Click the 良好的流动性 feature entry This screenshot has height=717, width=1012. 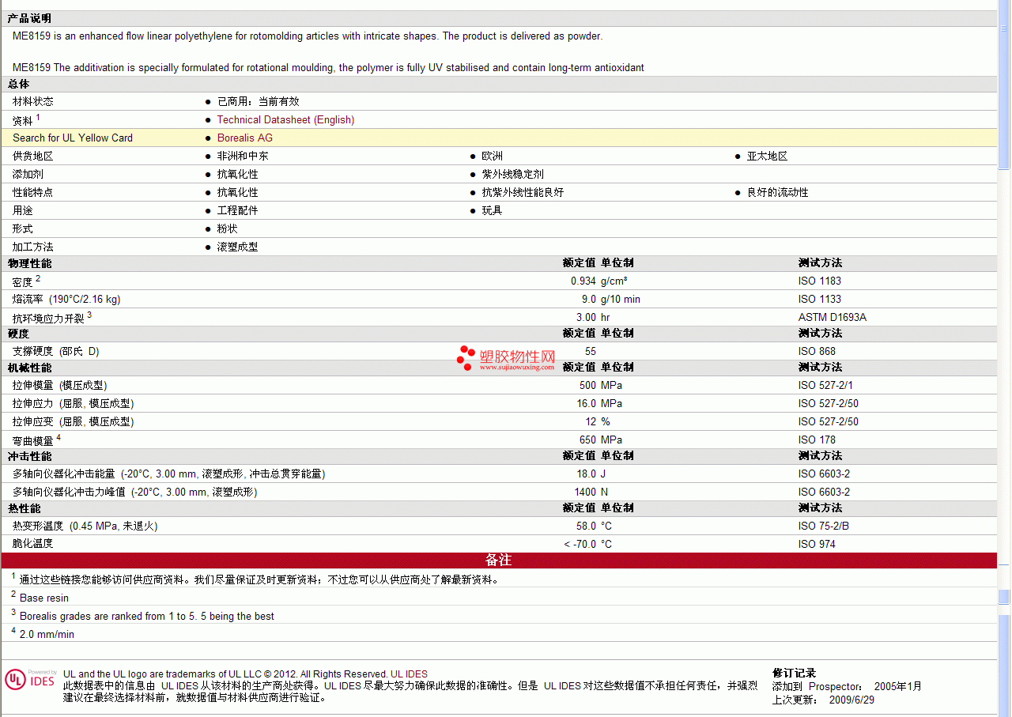coord(778,193)
